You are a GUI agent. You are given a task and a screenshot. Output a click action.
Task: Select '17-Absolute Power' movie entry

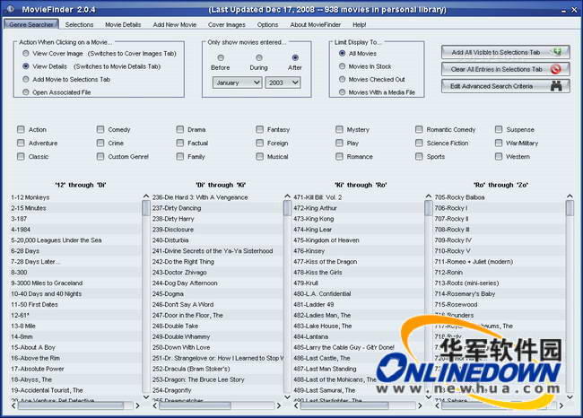tap(75, 369)
